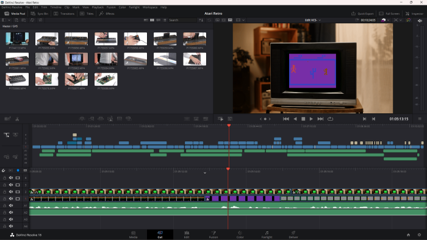Open the viewer safe area dropdown arrow

coord(243,20)
